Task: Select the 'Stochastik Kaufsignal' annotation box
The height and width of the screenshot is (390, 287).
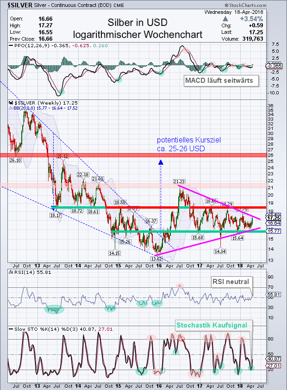Action: click(214, 325)
